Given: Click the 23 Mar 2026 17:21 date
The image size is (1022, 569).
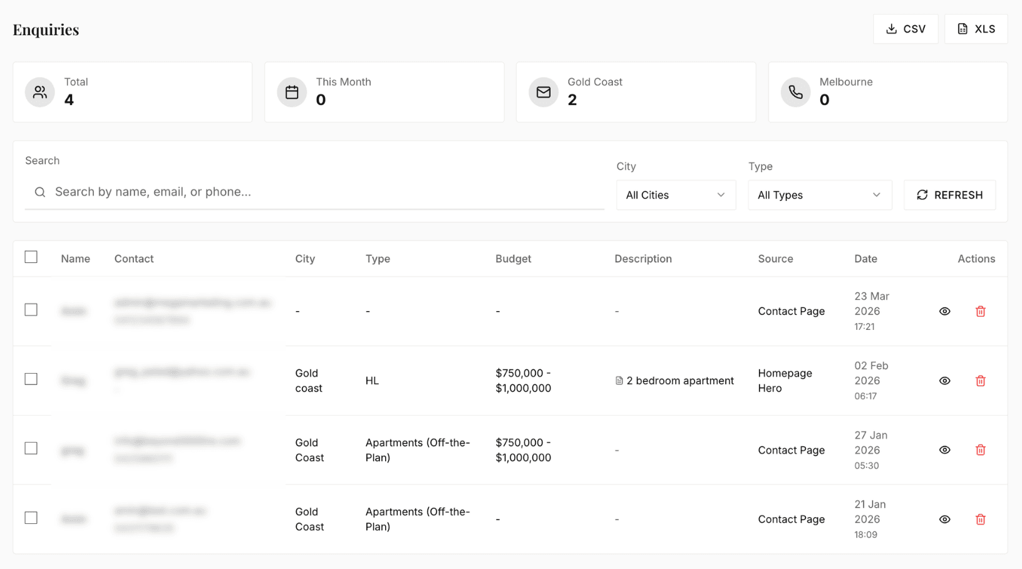Looking at the screenshot, I should (x=872, y=311).
